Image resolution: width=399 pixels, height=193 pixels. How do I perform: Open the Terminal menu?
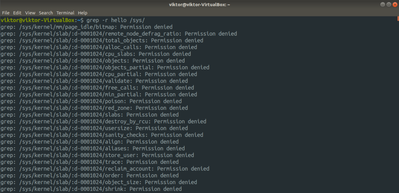click(x=65, y=13)
